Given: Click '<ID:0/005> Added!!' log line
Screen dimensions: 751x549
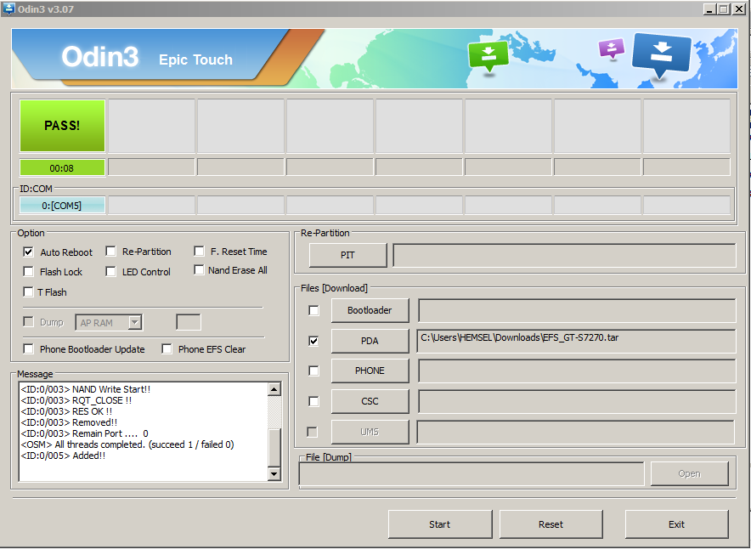Looking at the screenshot, I should pos(63,456).
